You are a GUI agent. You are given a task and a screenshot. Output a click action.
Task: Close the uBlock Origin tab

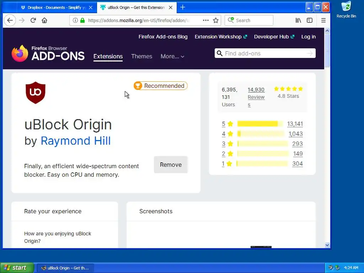(x=170, y=7)
